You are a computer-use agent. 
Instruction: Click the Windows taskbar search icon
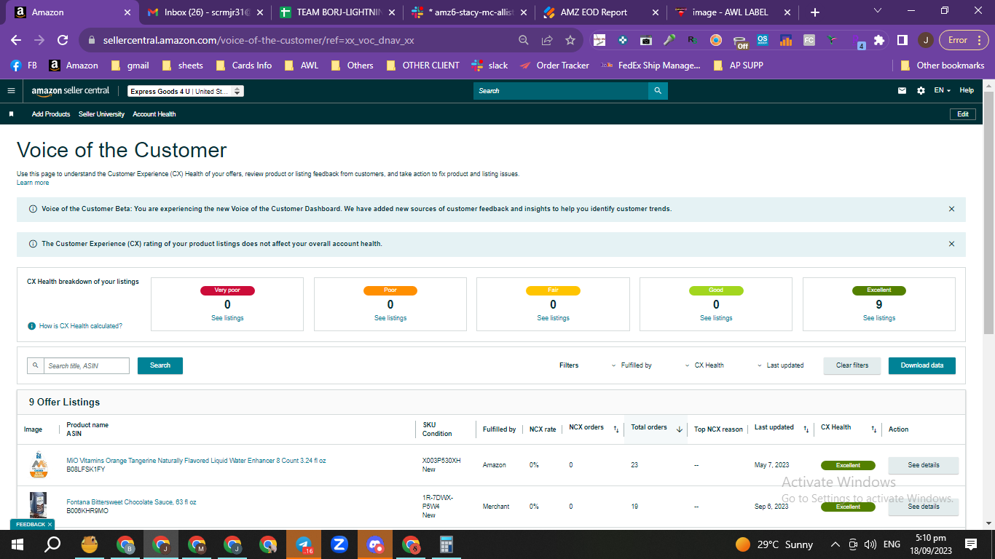click(x=53, y=544)
